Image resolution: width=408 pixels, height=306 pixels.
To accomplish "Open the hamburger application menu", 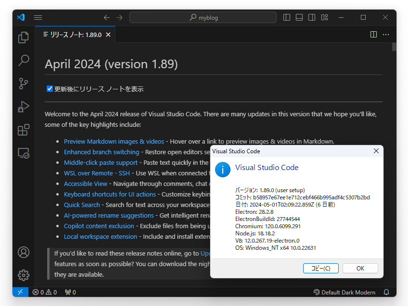I will pos(38,17).
